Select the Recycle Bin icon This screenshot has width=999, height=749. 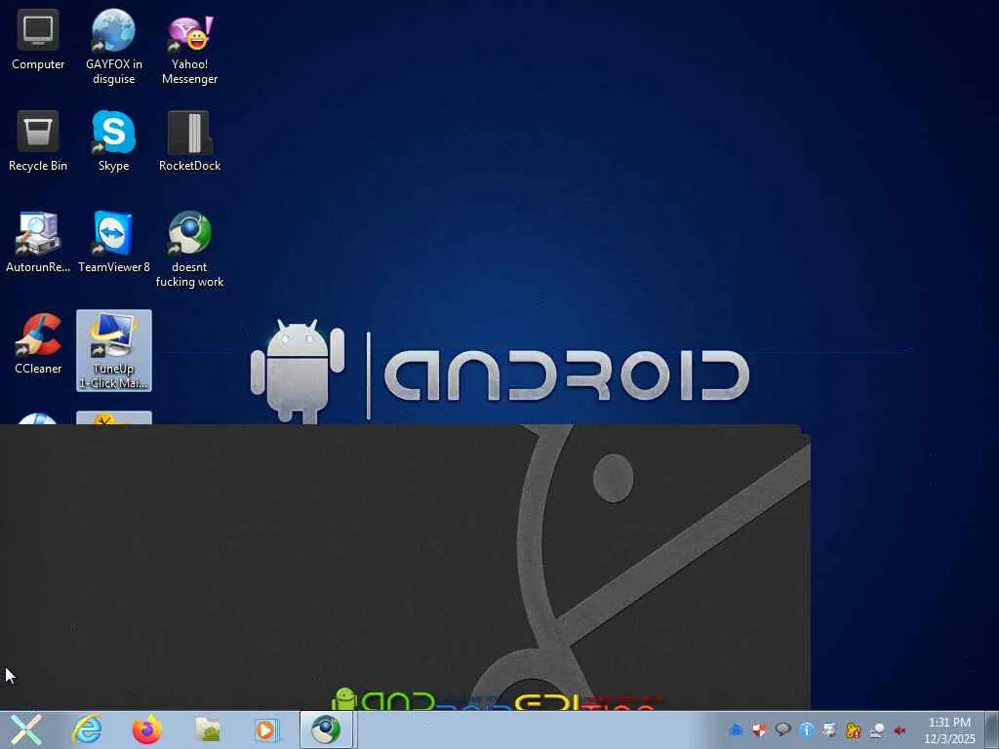[38, 141]
